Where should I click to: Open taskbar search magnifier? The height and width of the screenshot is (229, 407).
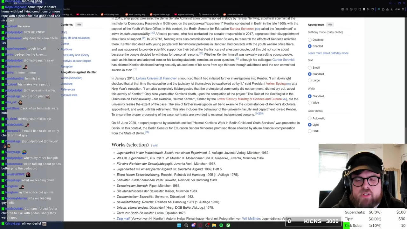(x=186, y=225)
